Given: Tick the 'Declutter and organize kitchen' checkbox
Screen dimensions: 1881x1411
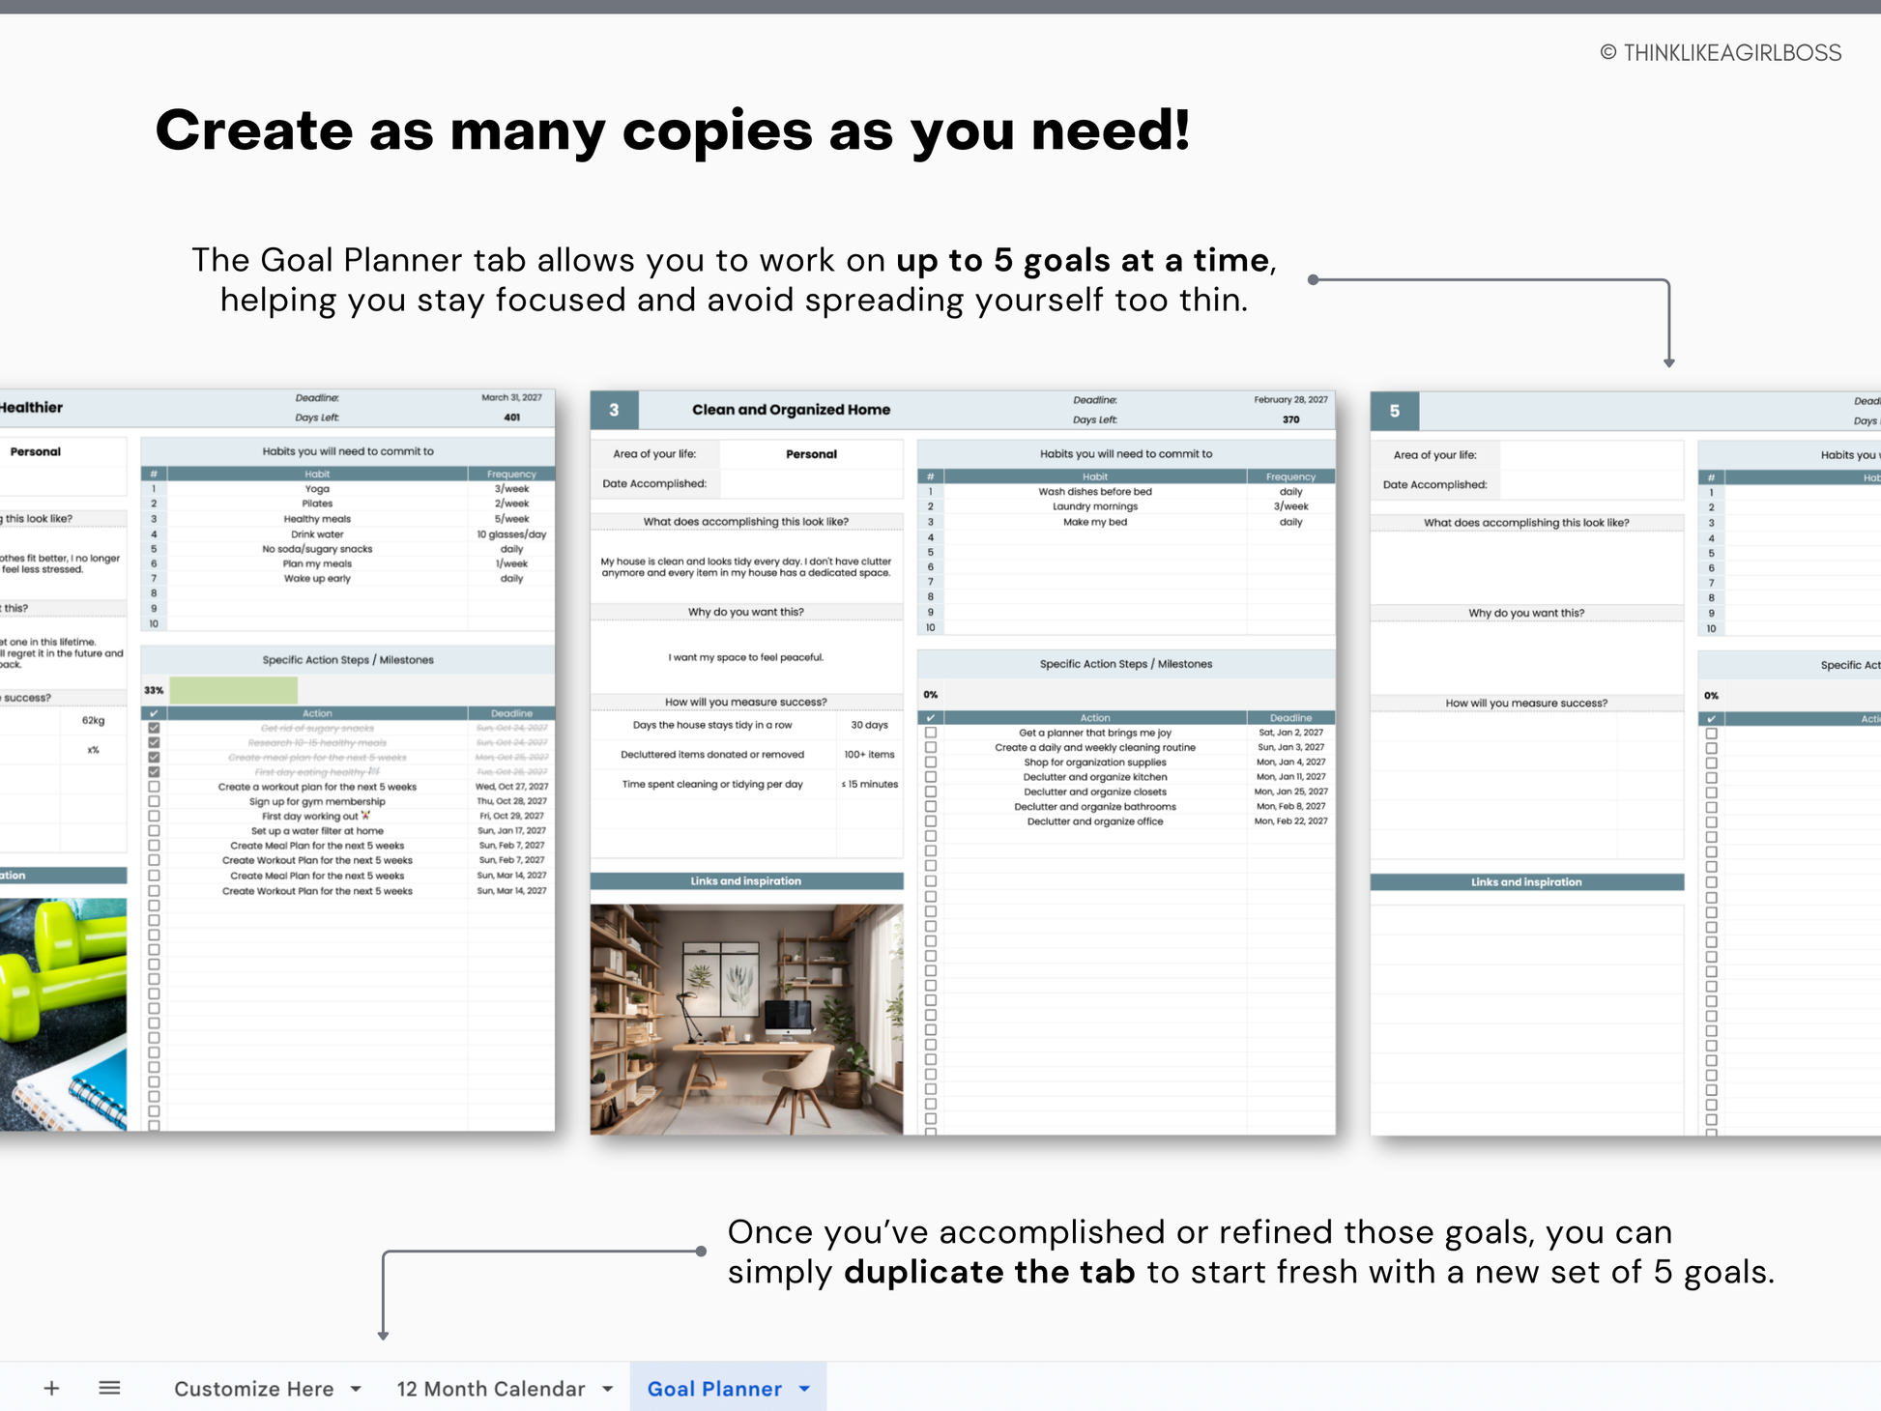Looking at the screenshot, I should tap(931, 777).
